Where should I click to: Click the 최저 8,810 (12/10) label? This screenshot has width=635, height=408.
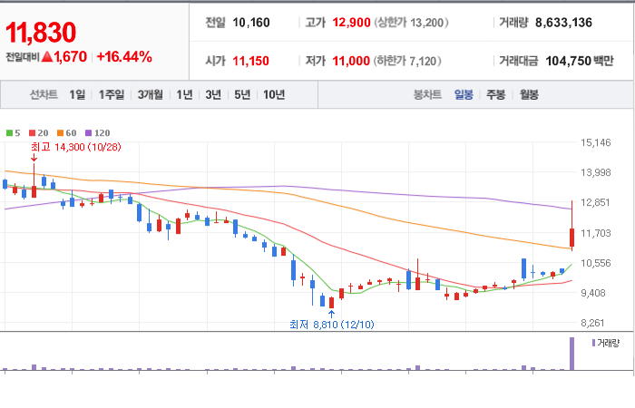[x=332, y=325]
